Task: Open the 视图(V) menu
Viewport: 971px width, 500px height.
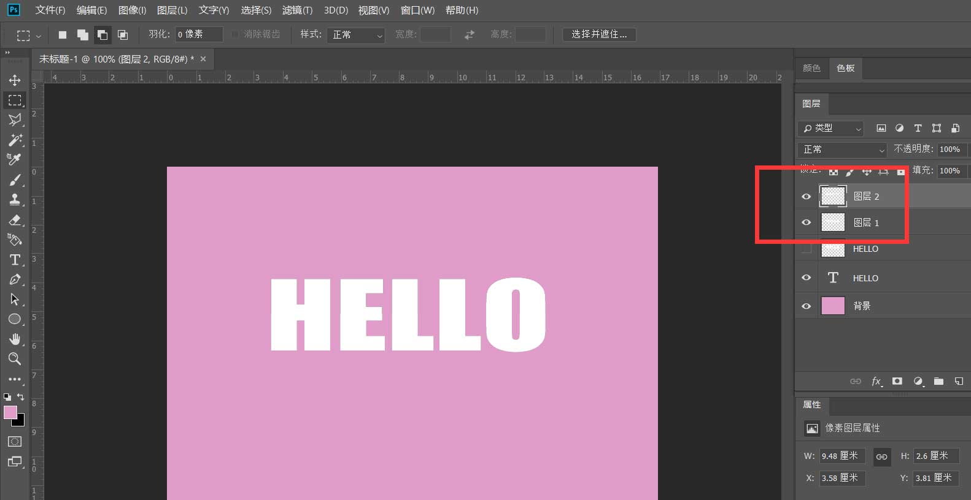Action: coord(374,10)
